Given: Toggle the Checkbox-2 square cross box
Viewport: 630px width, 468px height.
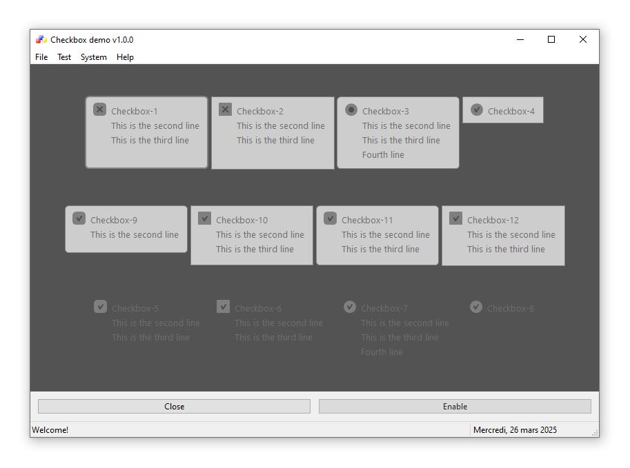Looking at the screenshot, I should pos(225,110).
